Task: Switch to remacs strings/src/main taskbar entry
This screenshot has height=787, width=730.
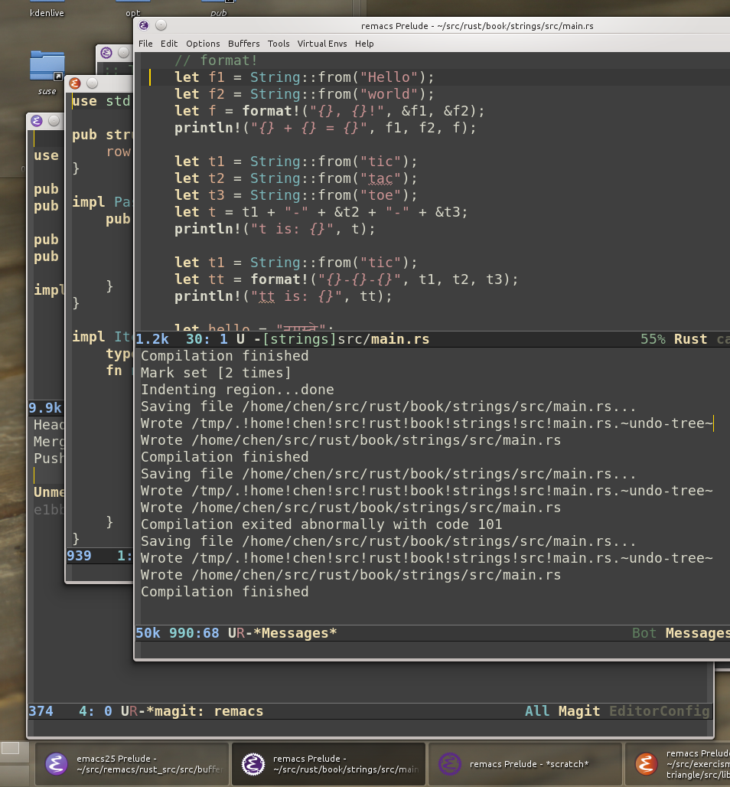Action: tap(328, 764)
